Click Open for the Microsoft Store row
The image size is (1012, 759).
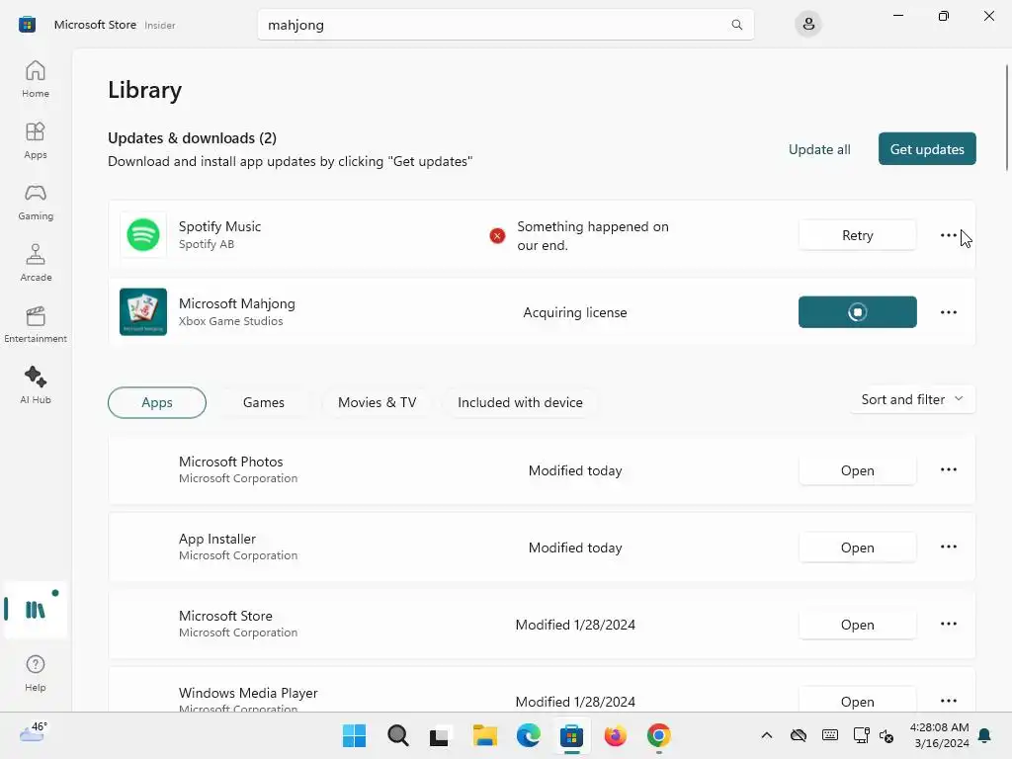coord(857,625)
